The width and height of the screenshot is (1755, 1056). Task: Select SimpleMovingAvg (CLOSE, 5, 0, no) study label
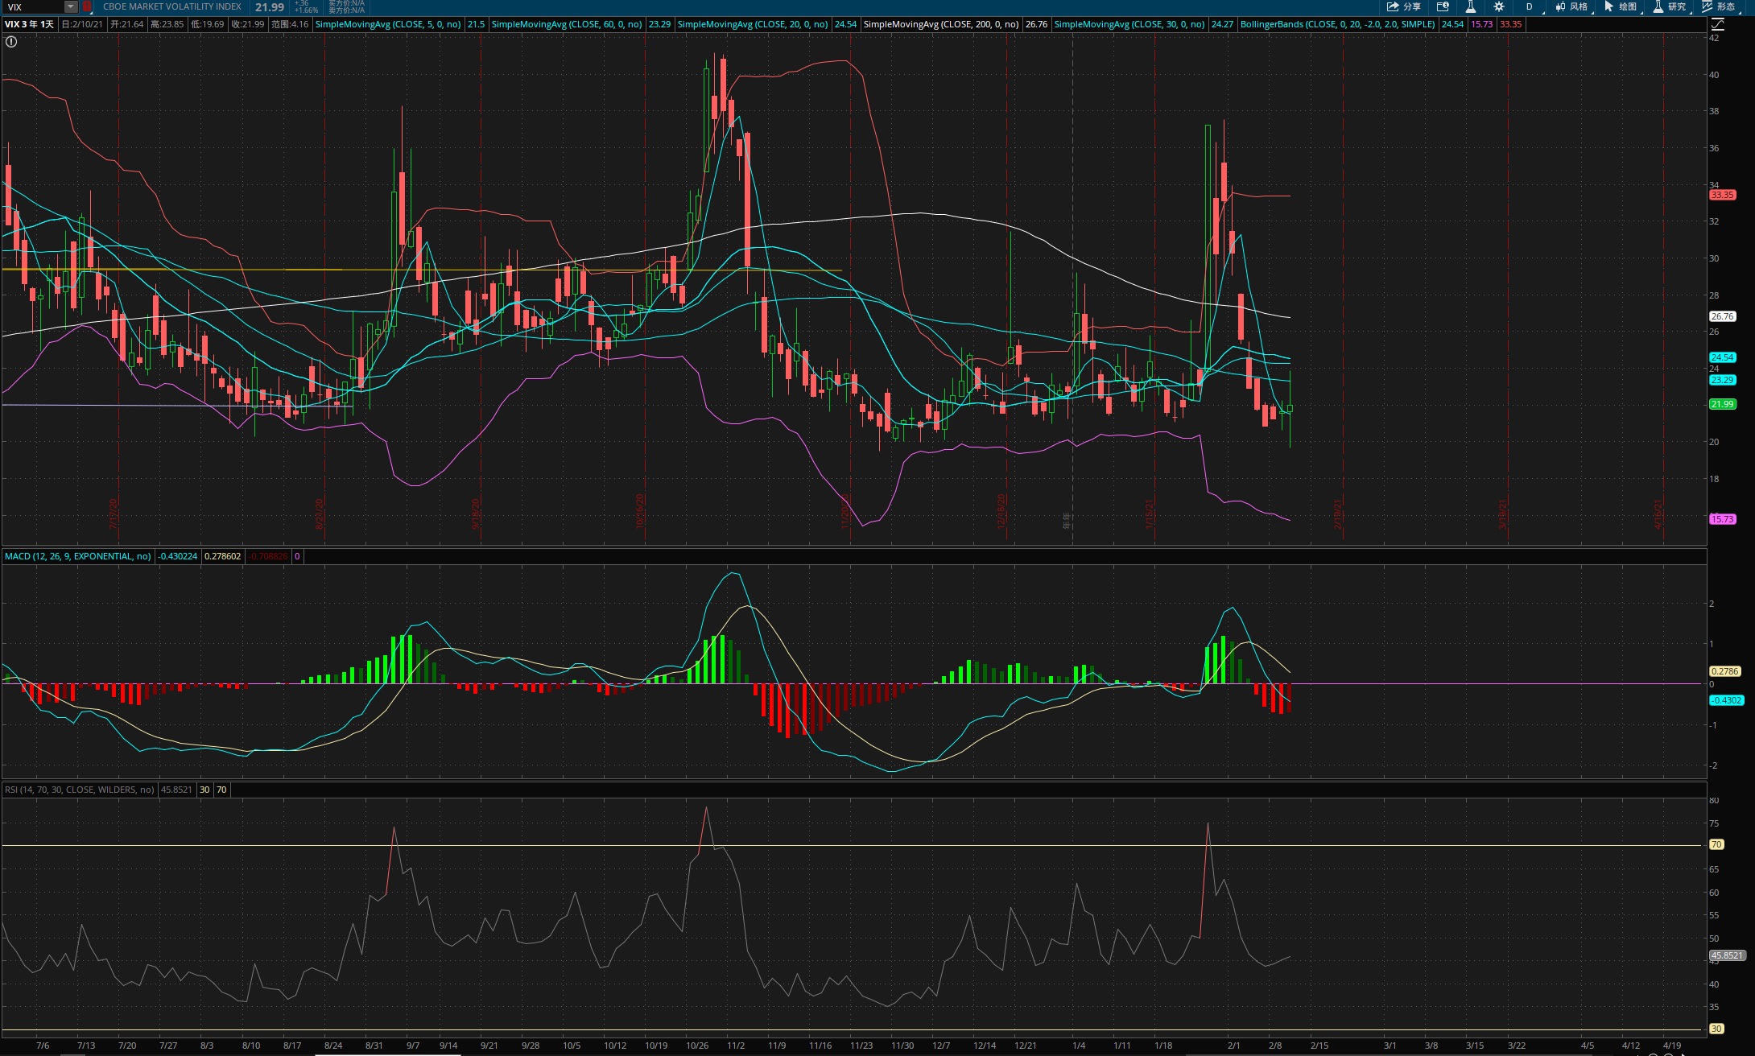tap(388, 24)
